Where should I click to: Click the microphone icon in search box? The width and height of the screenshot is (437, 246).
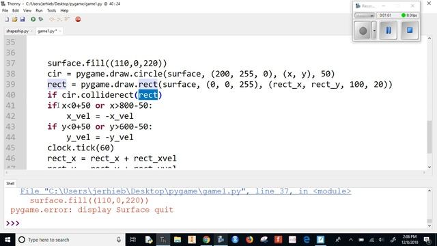point(119,240)
